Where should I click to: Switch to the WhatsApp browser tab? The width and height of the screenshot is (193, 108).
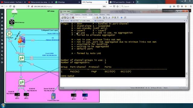(x=68, y=2)
